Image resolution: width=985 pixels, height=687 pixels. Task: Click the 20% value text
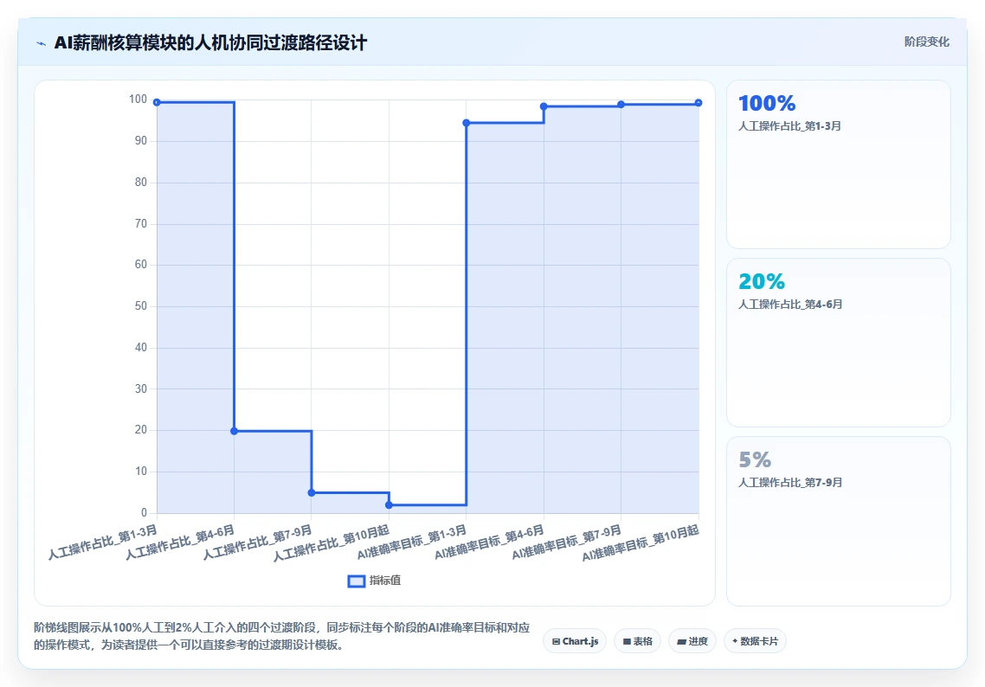click(x=762, y=281)
